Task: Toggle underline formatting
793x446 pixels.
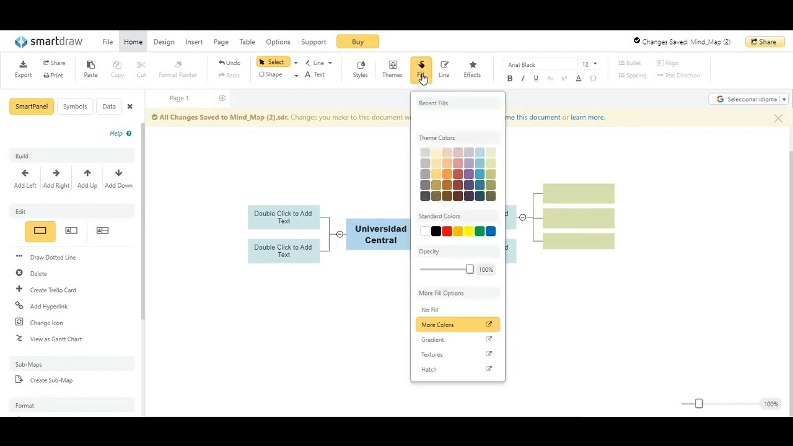Action: tap(536, 79)
